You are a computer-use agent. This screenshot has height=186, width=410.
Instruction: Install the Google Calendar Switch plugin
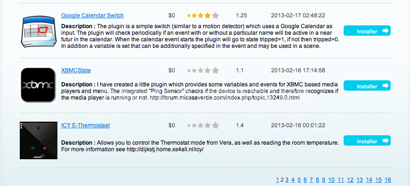coord(367,31)
